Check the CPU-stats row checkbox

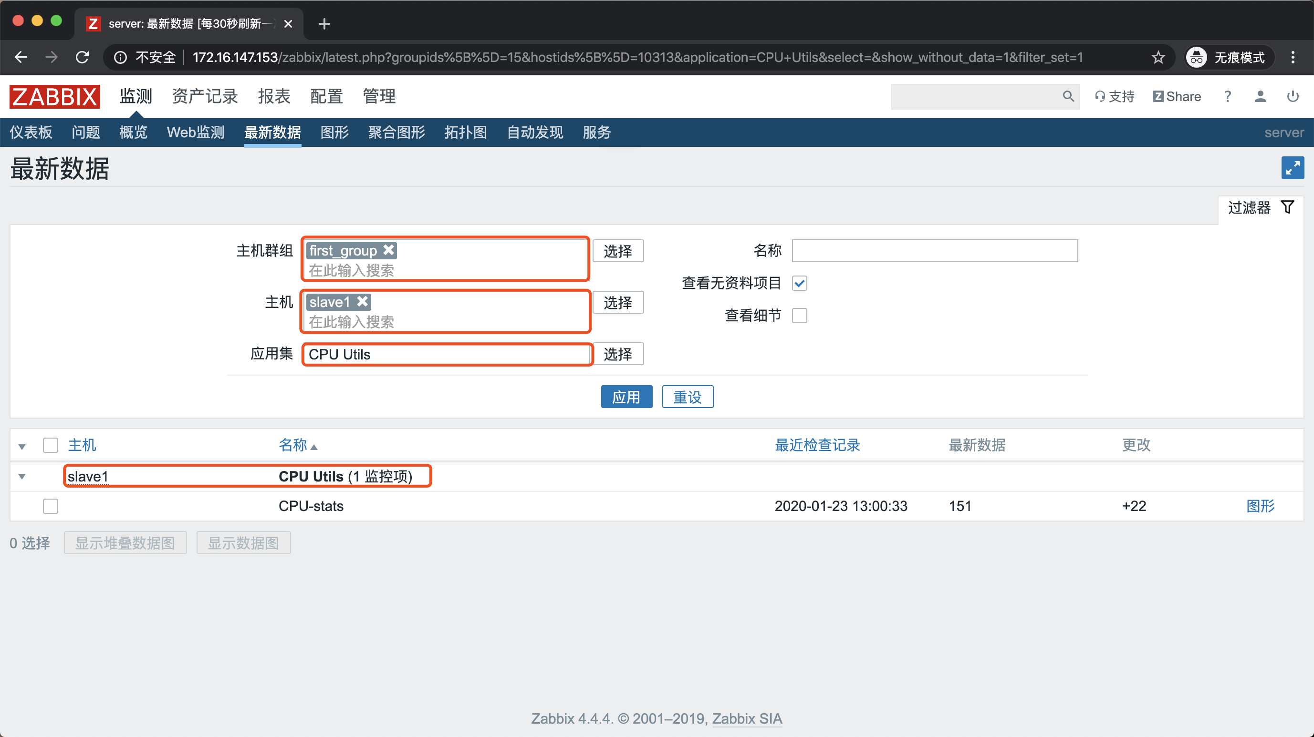[x=51, y=506]
